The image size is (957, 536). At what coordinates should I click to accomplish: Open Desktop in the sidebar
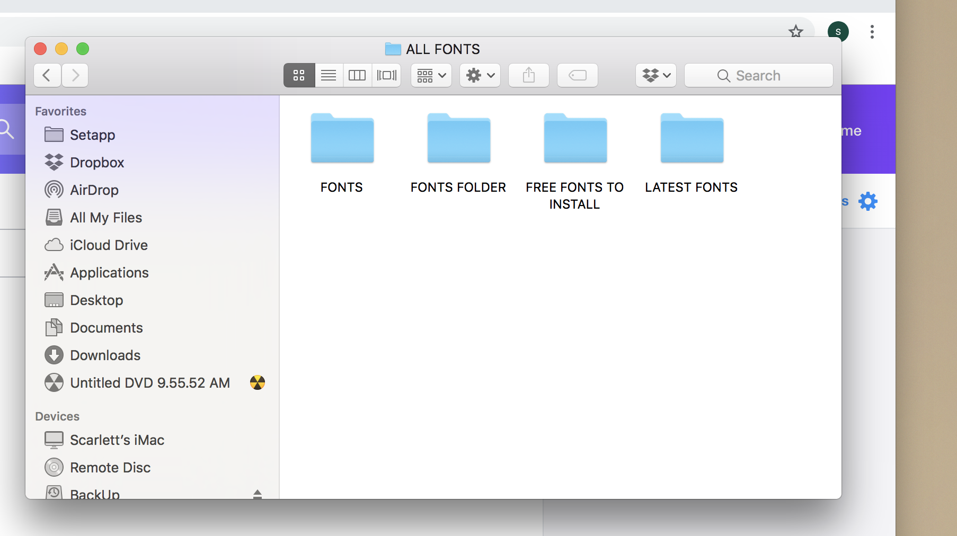[153, 300]
